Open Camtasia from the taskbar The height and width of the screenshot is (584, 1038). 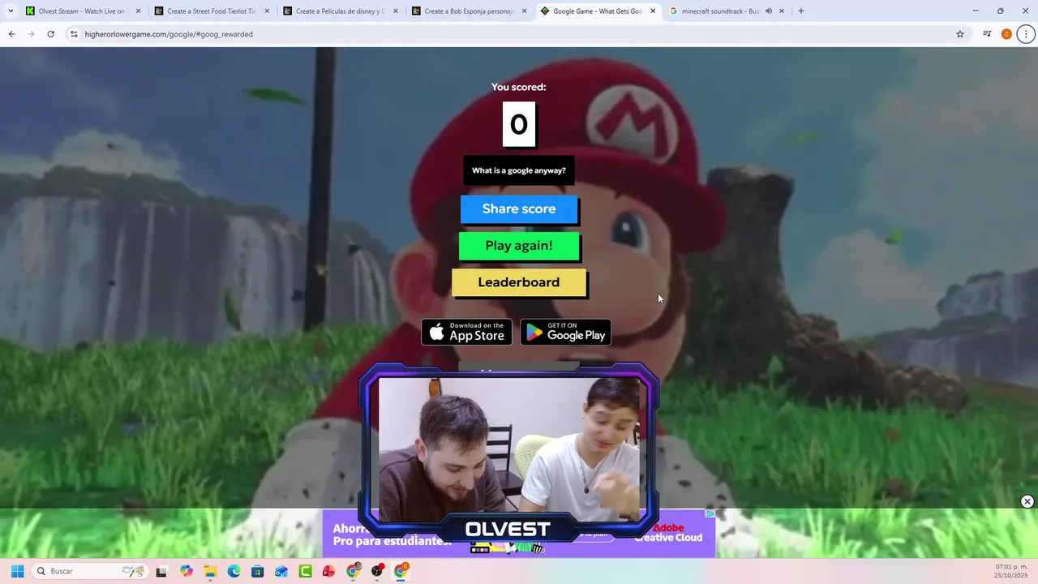pyautogui.click(x=305, y=571)
